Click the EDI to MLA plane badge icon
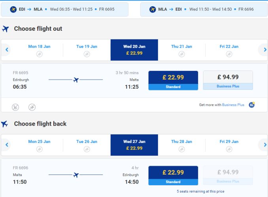Image resolution: width=268 pixels, height=197 pixels. pos(13,9)
